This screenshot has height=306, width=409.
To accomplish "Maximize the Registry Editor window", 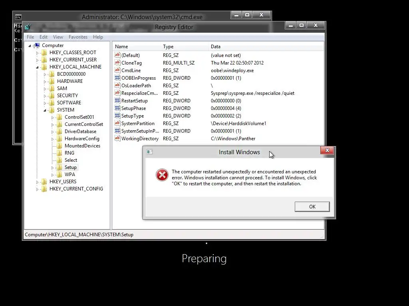I will (302, 25).
